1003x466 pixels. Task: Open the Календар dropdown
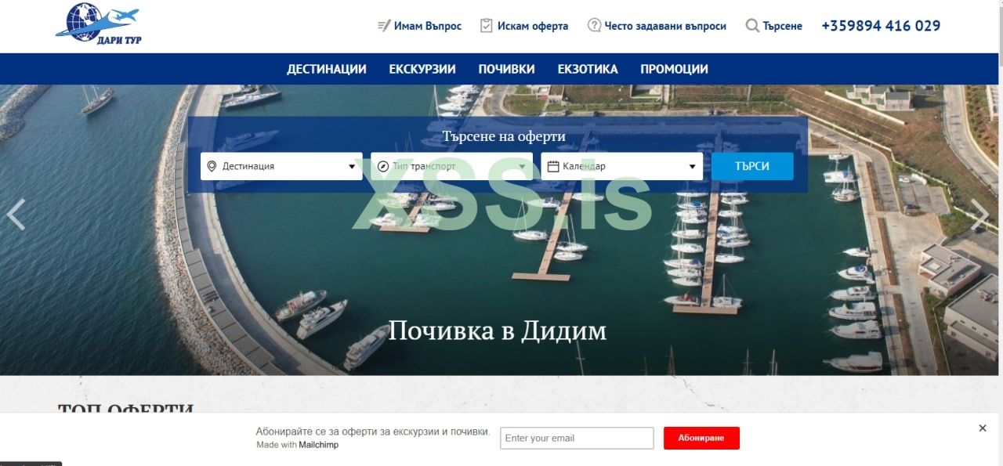coord(621,166)
